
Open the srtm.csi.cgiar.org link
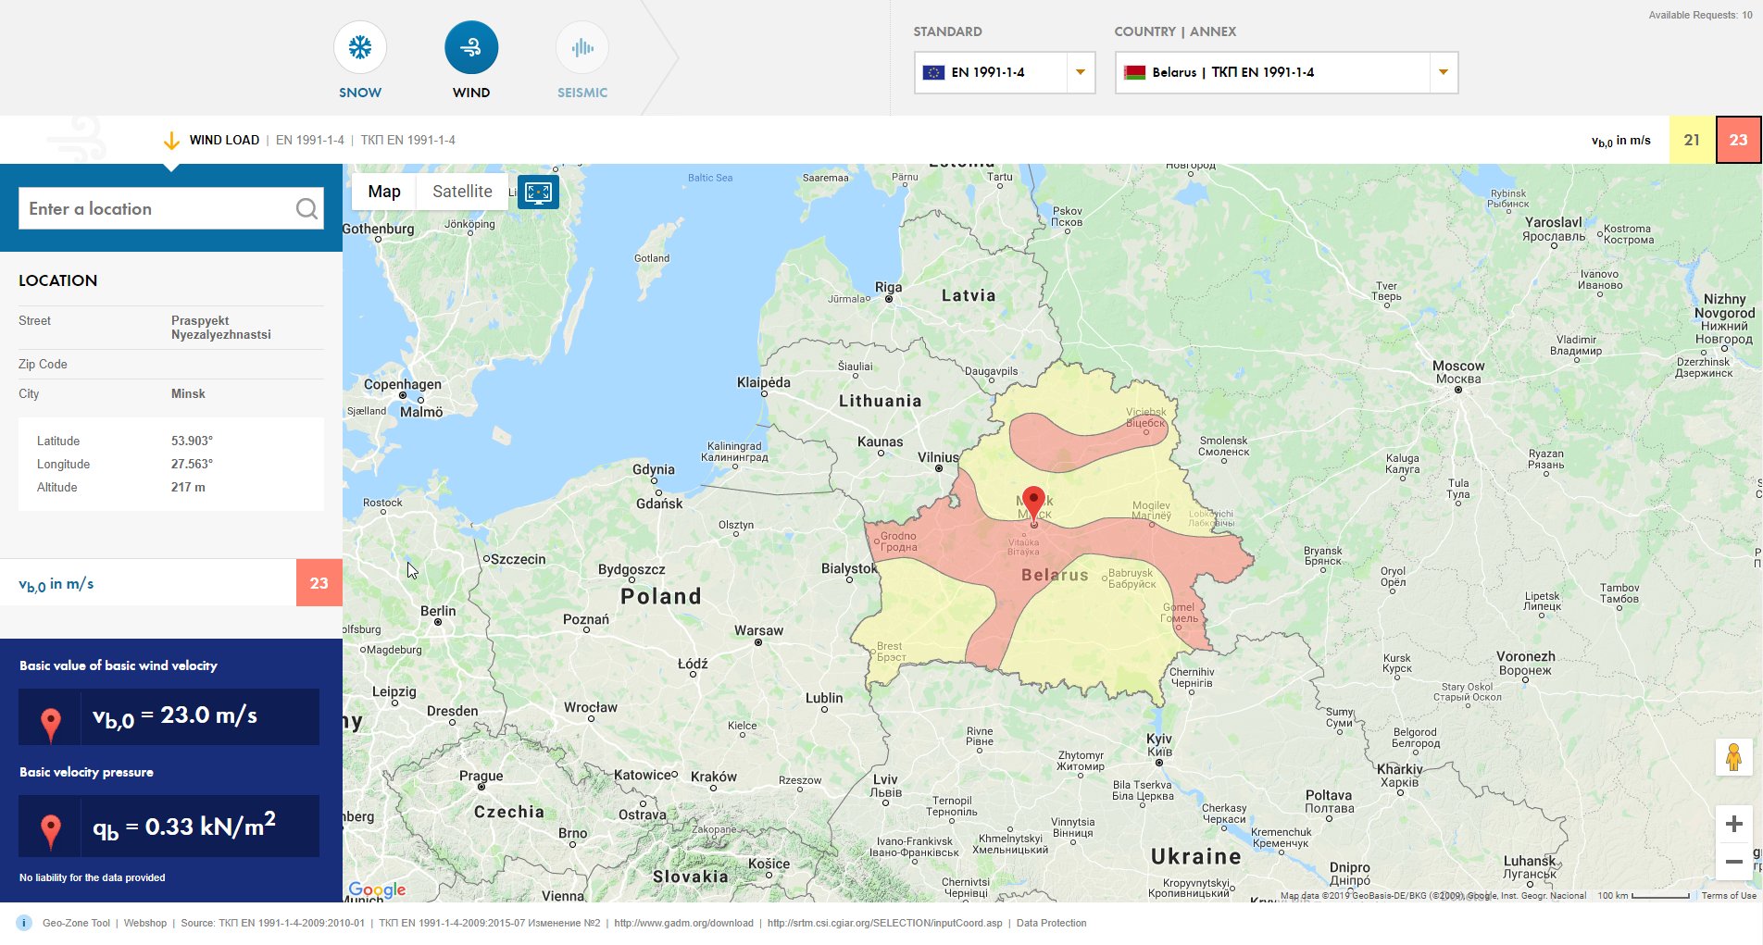884,923
